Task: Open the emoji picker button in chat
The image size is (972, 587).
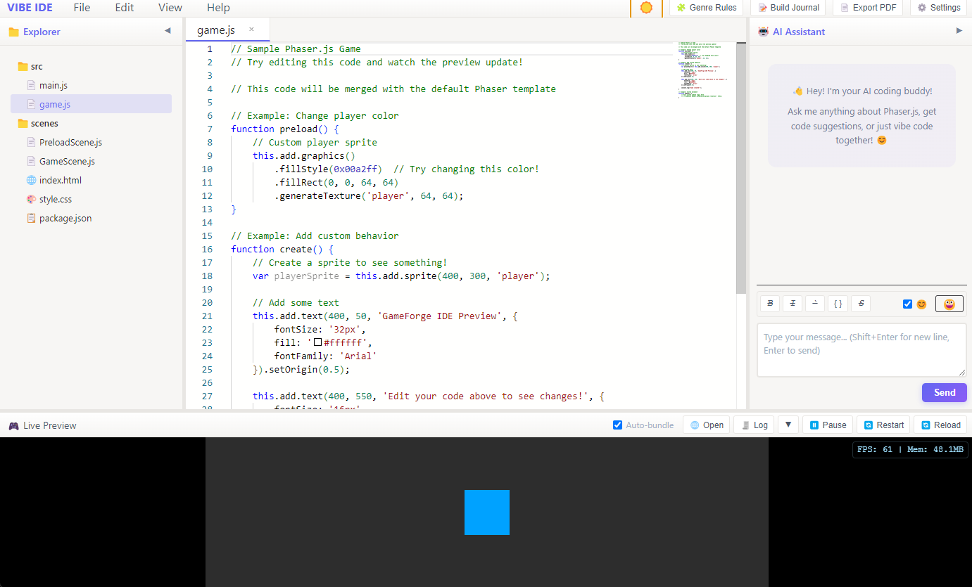Action: (x=949, y=304)
